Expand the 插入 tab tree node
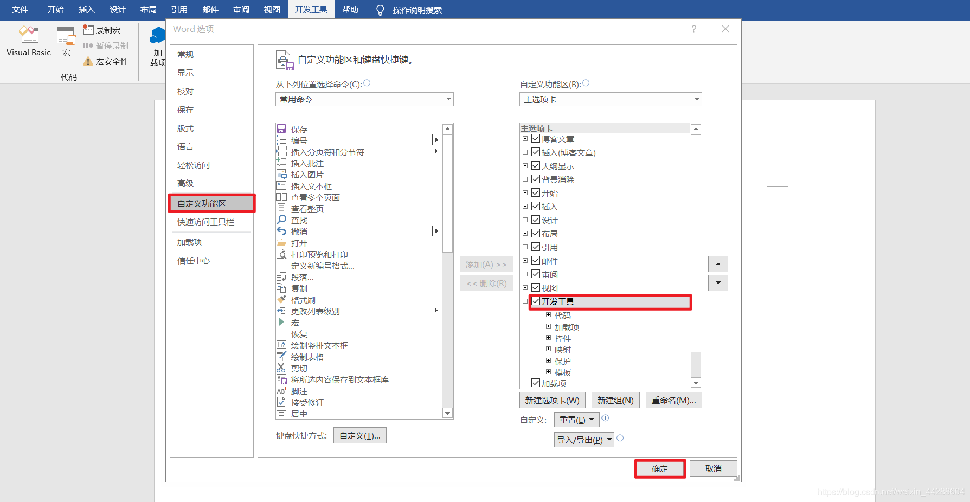Viewport: 970px width, 502px height. point(525,207)
